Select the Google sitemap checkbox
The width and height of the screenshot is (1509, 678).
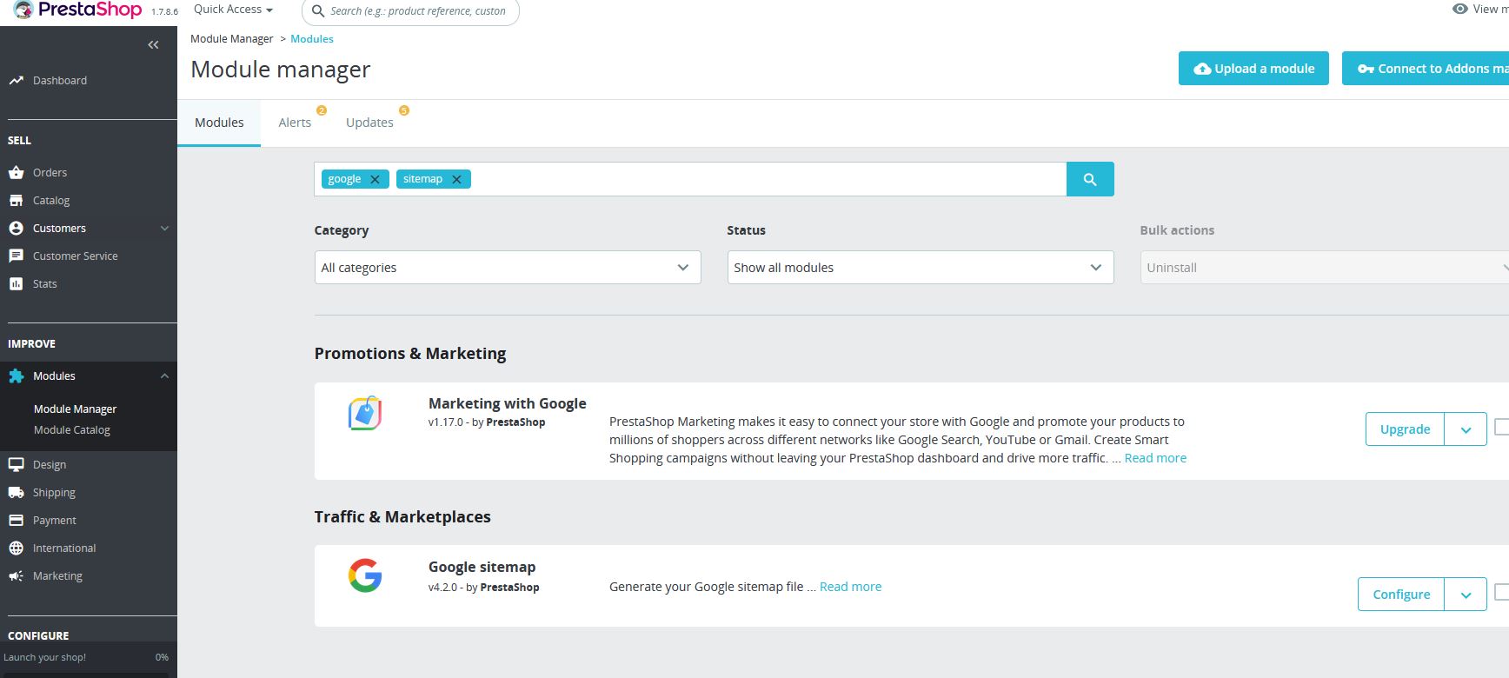1501,592
